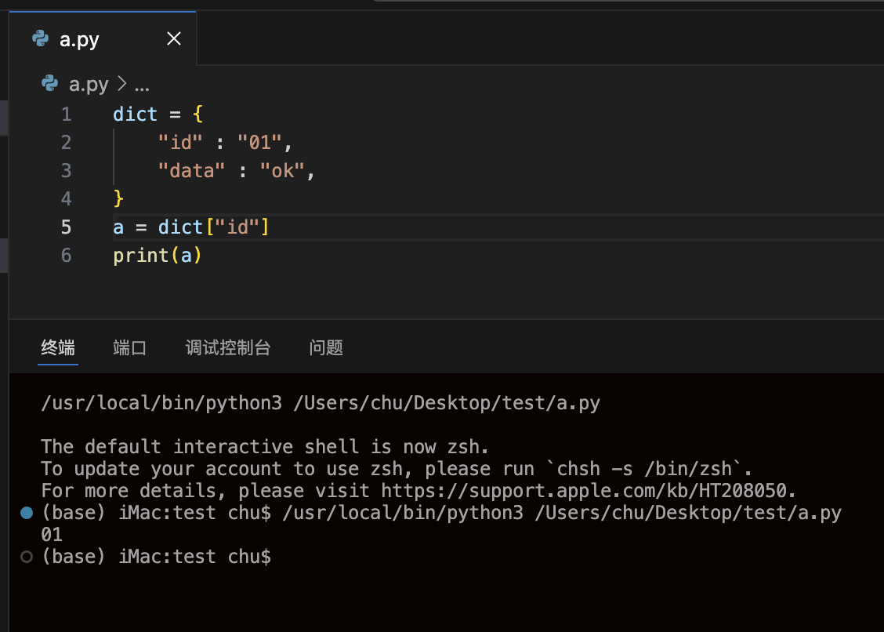Click line number 5 in the editor gutter
This screenshot has width=884, height=632.
67,227
